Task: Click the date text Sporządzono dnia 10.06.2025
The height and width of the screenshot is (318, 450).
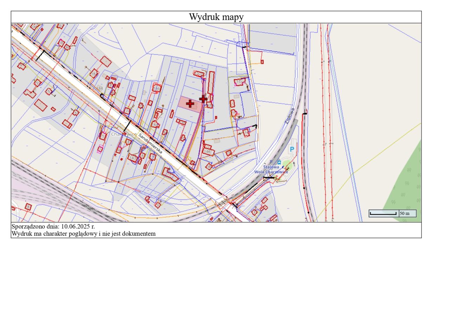Action: click(53, 227)
